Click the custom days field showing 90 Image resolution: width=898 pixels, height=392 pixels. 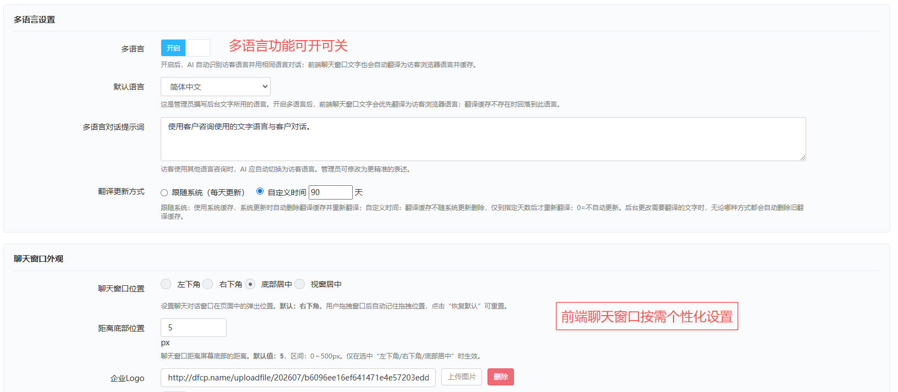pyautogui.click(x=331, y=192)
